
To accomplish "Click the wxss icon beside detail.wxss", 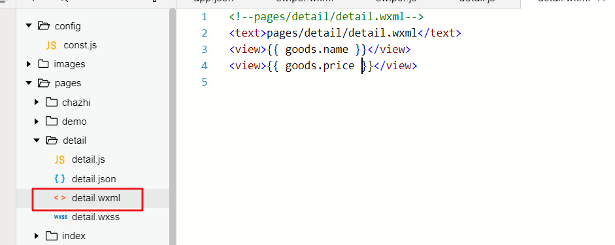I will 61,217.
